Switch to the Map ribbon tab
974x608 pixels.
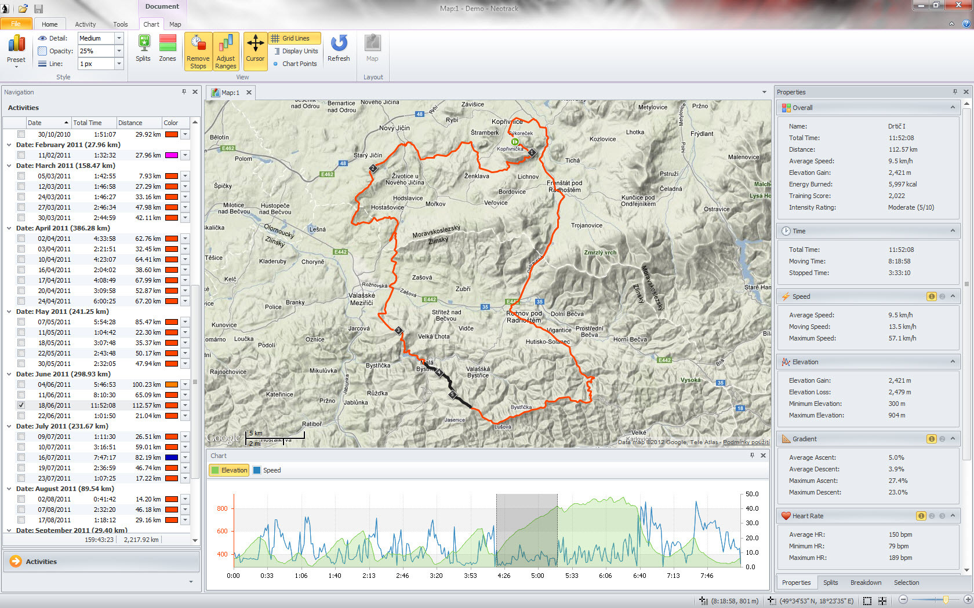click(x=175, y=24)
